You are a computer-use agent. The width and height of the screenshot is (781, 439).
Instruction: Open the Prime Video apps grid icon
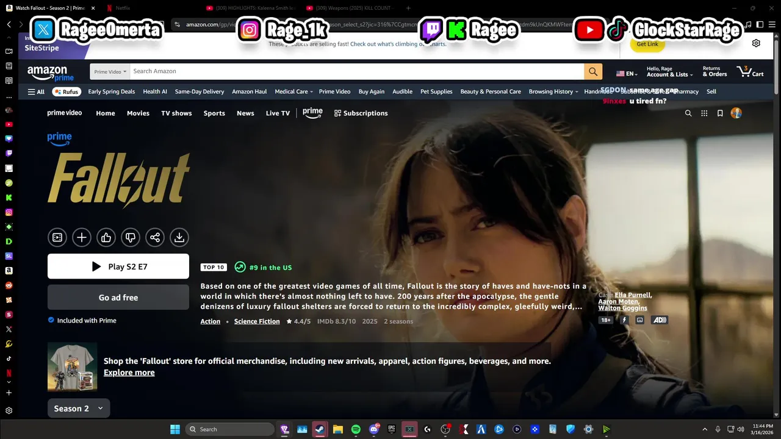pyautogui.click(x=704, y=113)
